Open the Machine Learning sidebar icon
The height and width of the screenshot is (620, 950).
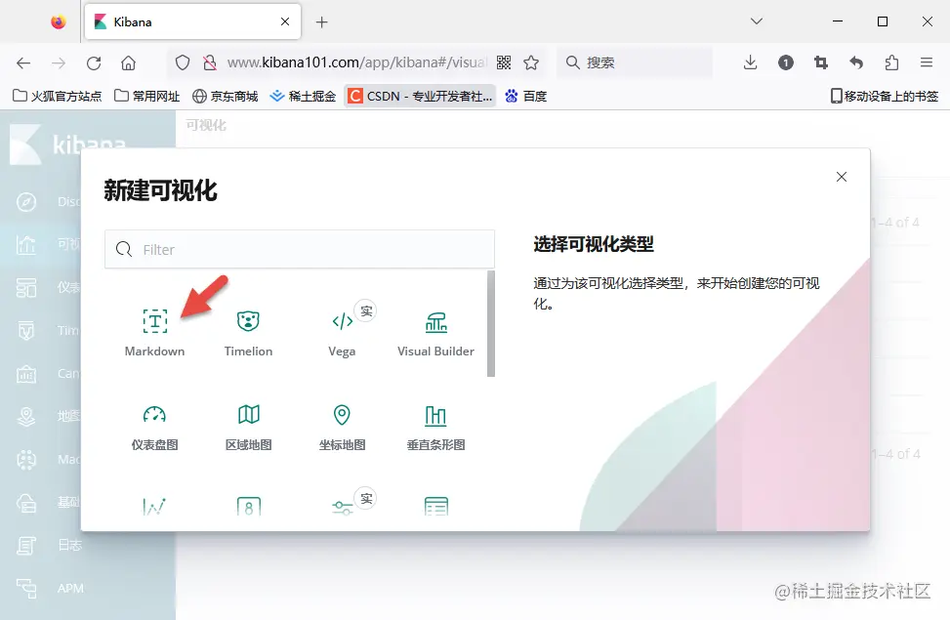26,460
